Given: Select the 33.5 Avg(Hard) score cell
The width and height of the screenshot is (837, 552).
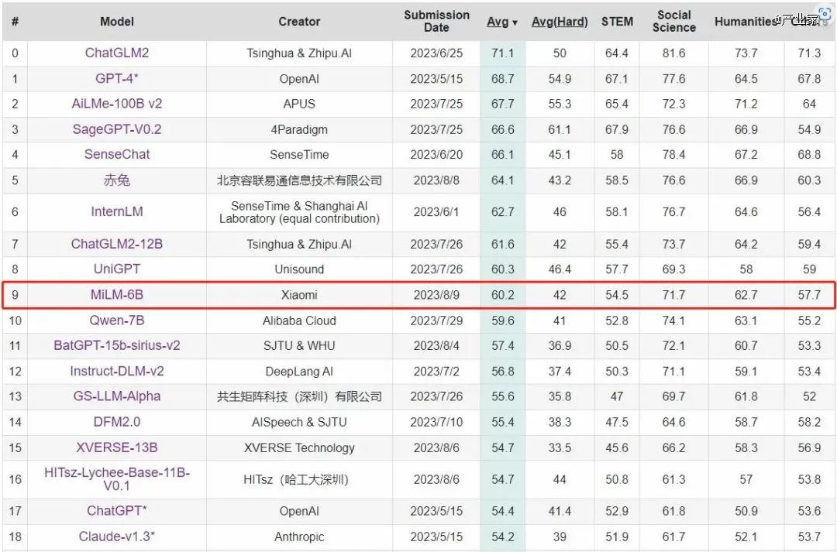Looking at the screenshot, I should point(560,448).
